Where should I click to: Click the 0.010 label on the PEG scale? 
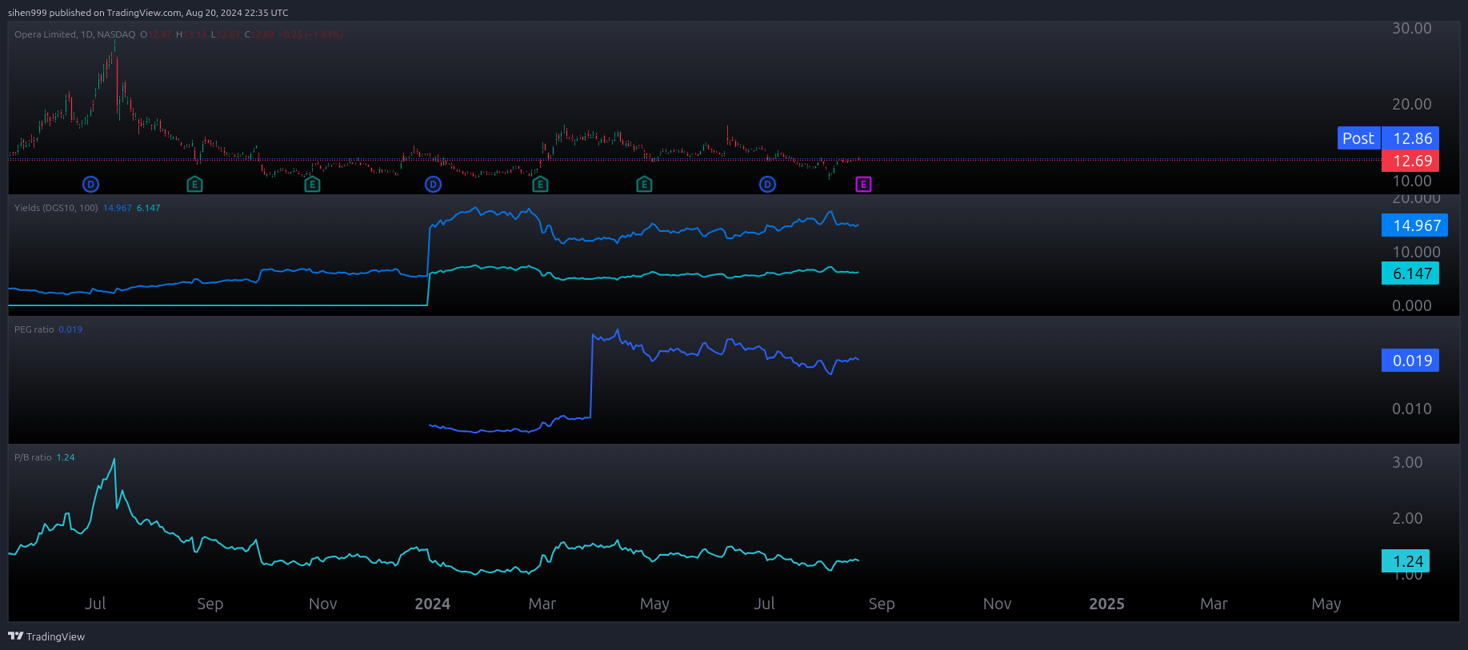pyautogui.click(x=1412, y=409)
